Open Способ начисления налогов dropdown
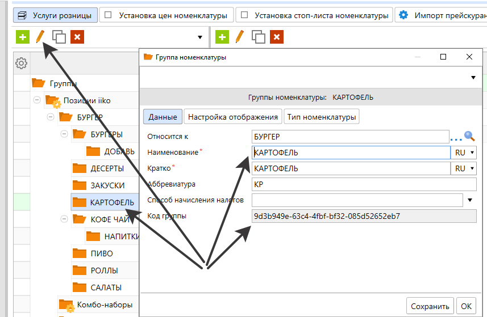The height and width of the screenshot is (317, 487). click(470, 200)
